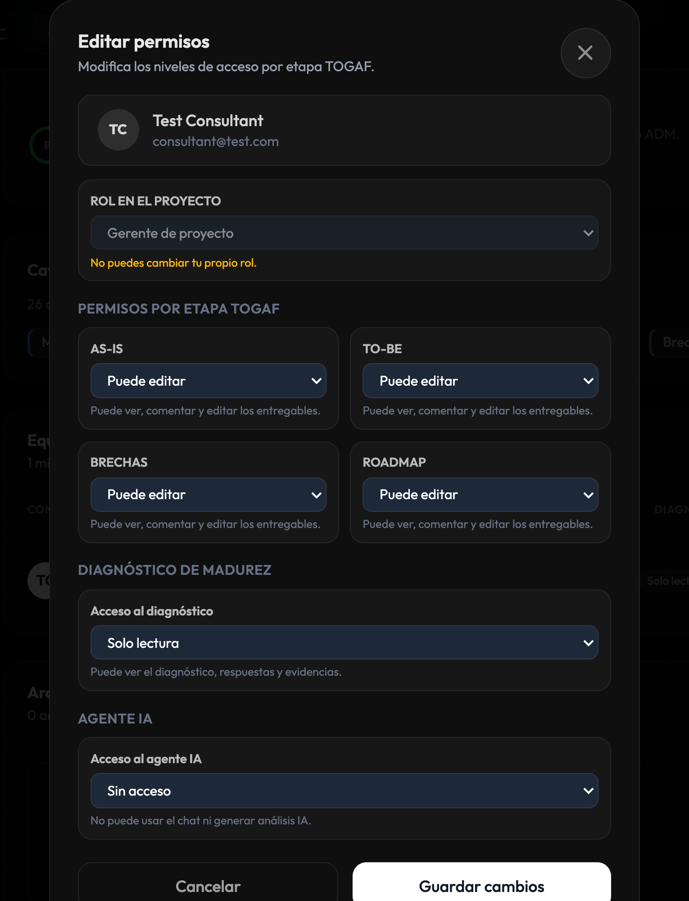Expand the ROADMAP permission dropdown
Viewport: 689px width, 901px height.
pyautogui.click(x=480, y=495)
